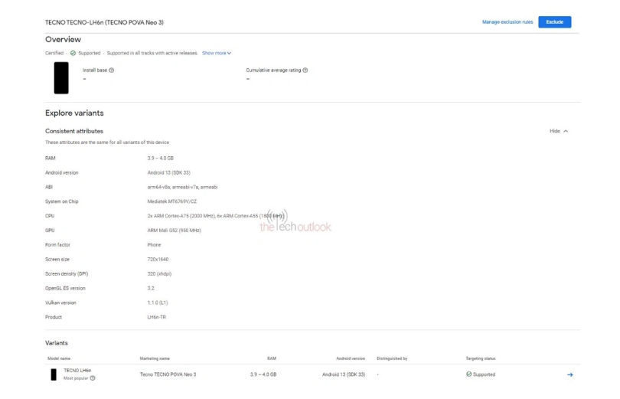Click the 3.9 – 4.0 GB cell in variant row

[x=263, y=374]
